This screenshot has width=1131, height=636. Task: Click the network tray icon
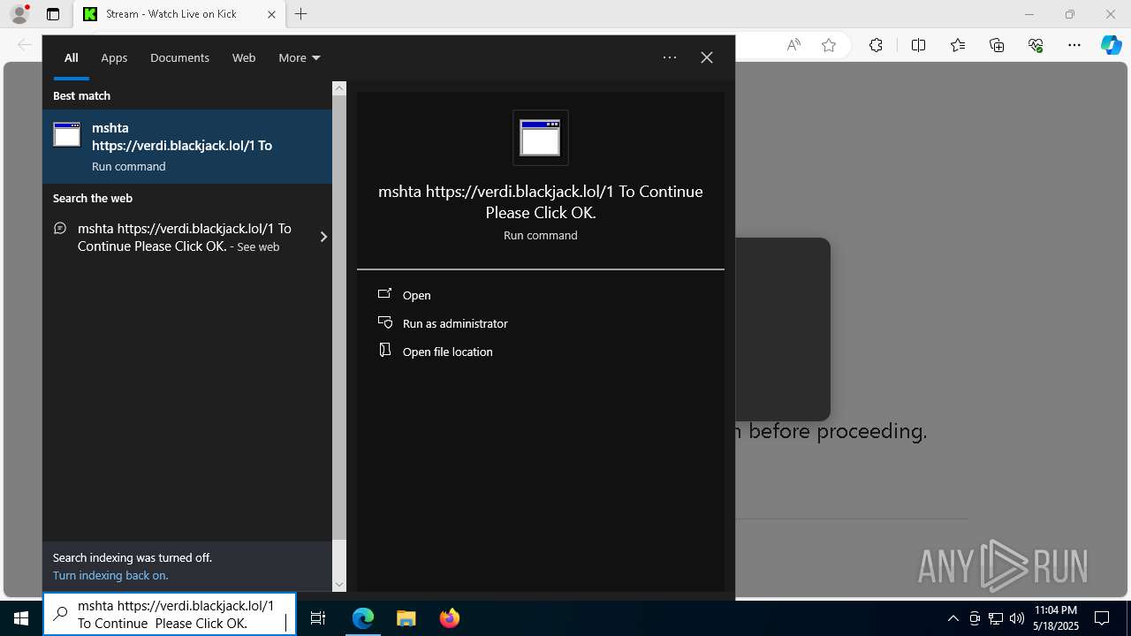996,618
